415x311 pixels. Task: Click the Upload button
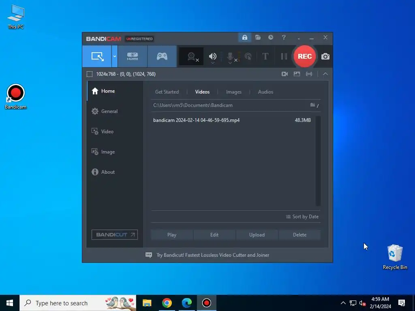257,235
